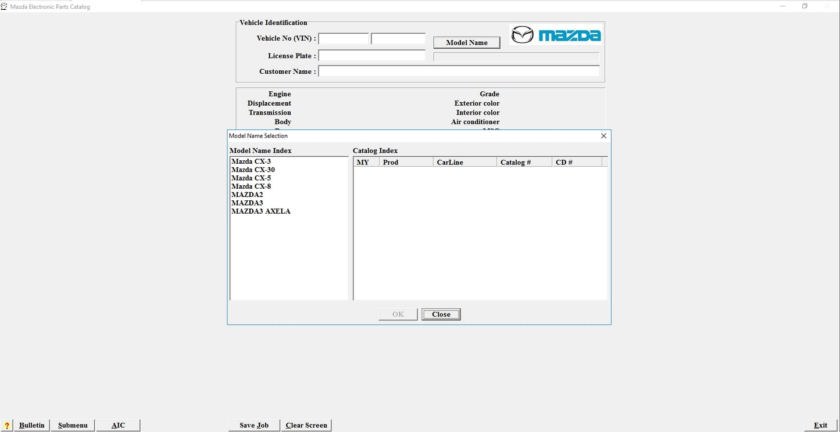840x432 pixels.
Task: Close the Model Name Selection dialog with X
Action: tap(603, 136)
